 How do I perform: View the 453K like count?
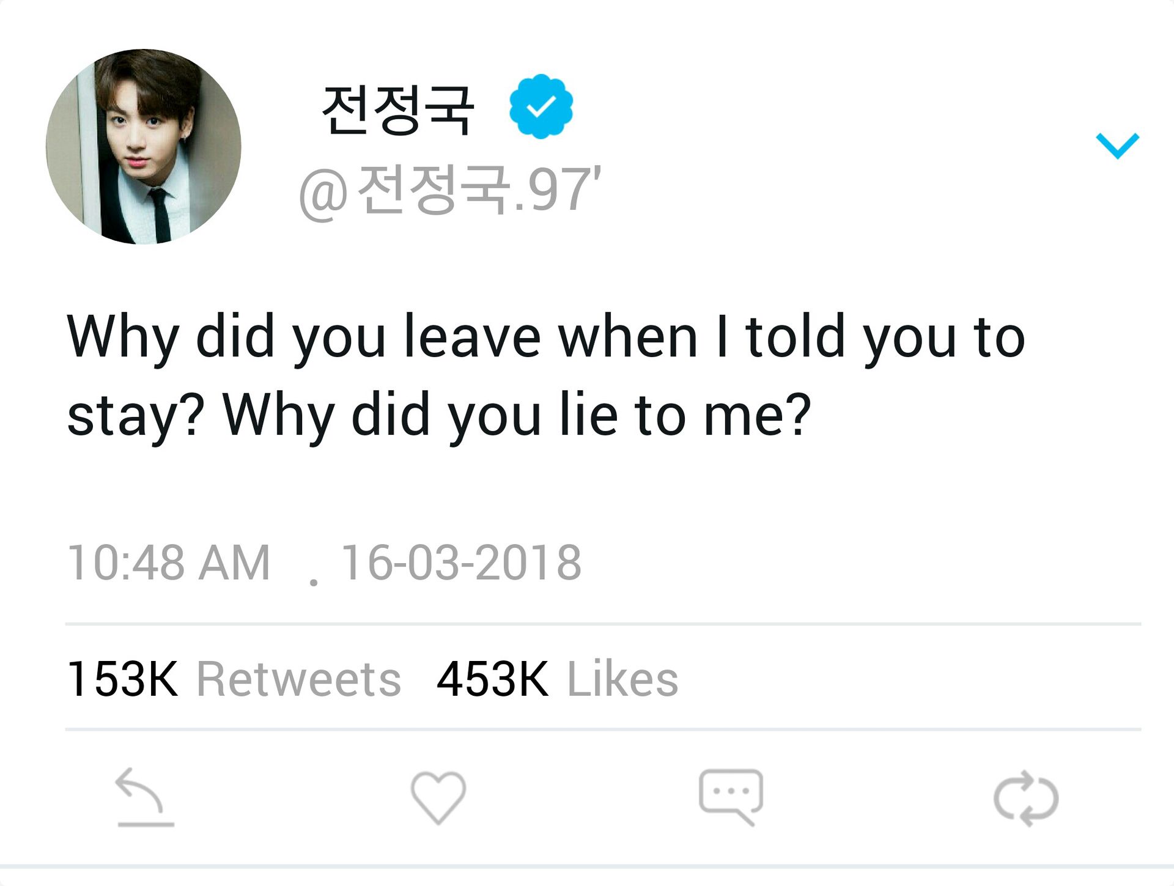pyautogui.click(x=493, y=679)
